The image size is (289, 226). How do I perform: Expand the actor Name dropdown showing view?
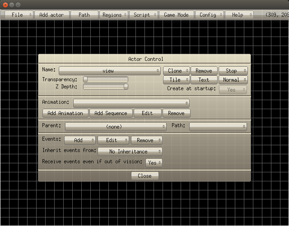(110, 71)
